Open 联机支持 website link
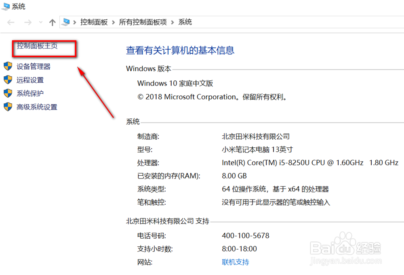 click(235, 262)
